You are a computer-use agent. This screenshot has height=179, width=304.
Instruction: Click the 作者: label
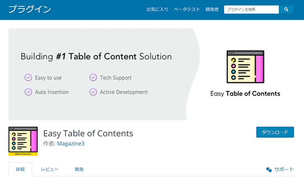tap(49, 144)
